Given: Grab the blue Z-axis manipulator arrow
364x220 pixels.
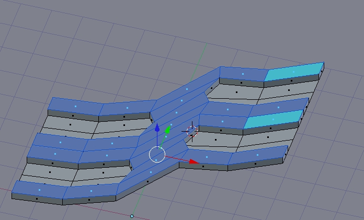Looking at the screenshot, I should coord(157,128).
